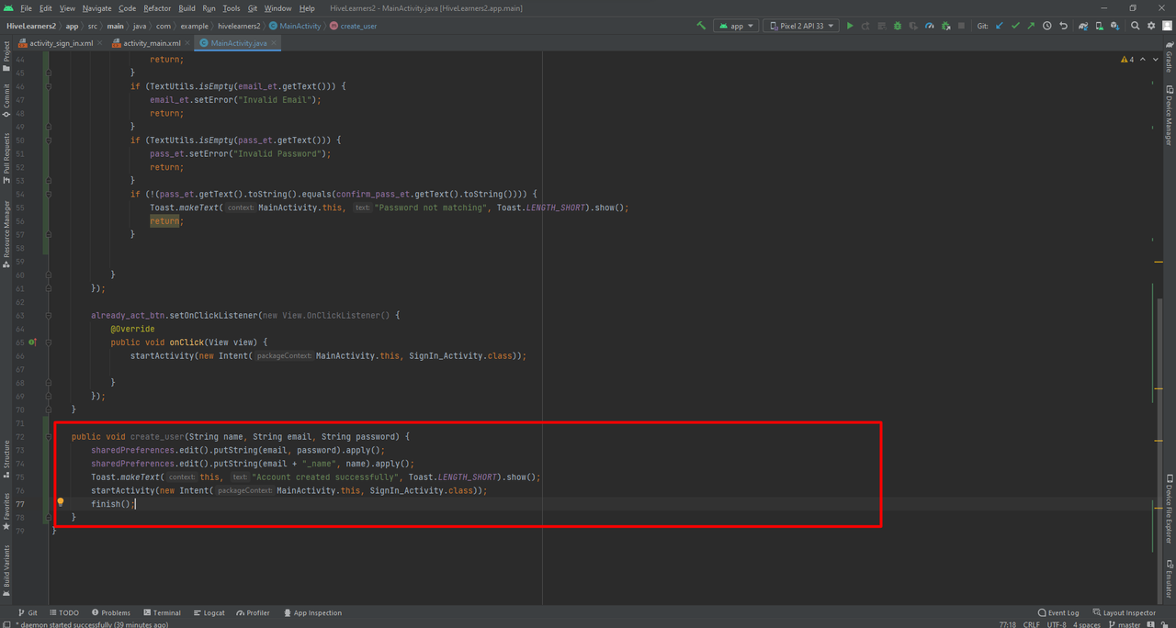Click create_user in the breadcrumb bar
1176x628 pixels.
point(353,26)
